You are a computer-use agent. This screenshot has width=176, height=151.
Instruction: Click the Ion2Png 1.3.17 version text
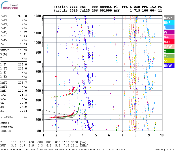click(165, 149)
